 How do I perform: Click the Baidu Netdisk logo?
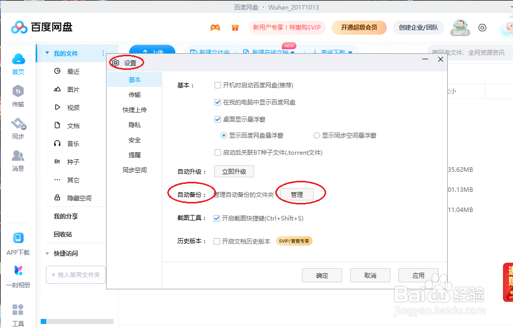(x=42, y=28)
